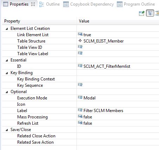Click the 'false' value of Mass Processing
Image resolution: width=159 pixels, height=150 pixels.
point(88,117)
